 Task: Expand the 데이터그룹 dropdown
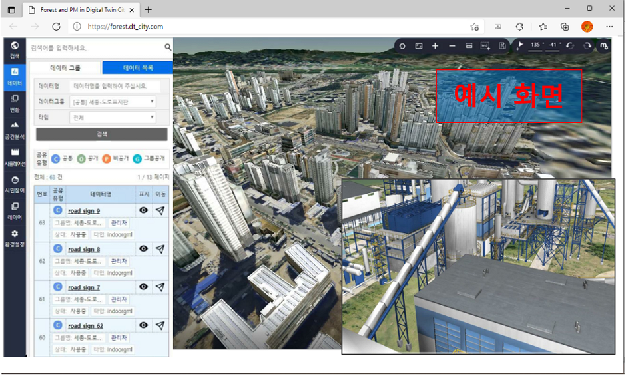pos(113,102)
